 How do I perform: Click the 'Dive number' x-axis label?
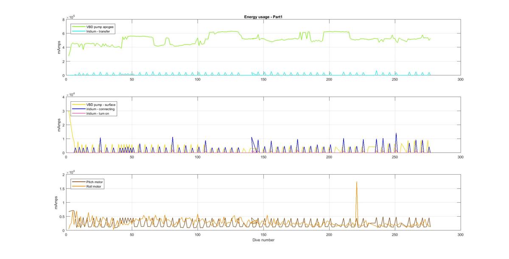263,240
